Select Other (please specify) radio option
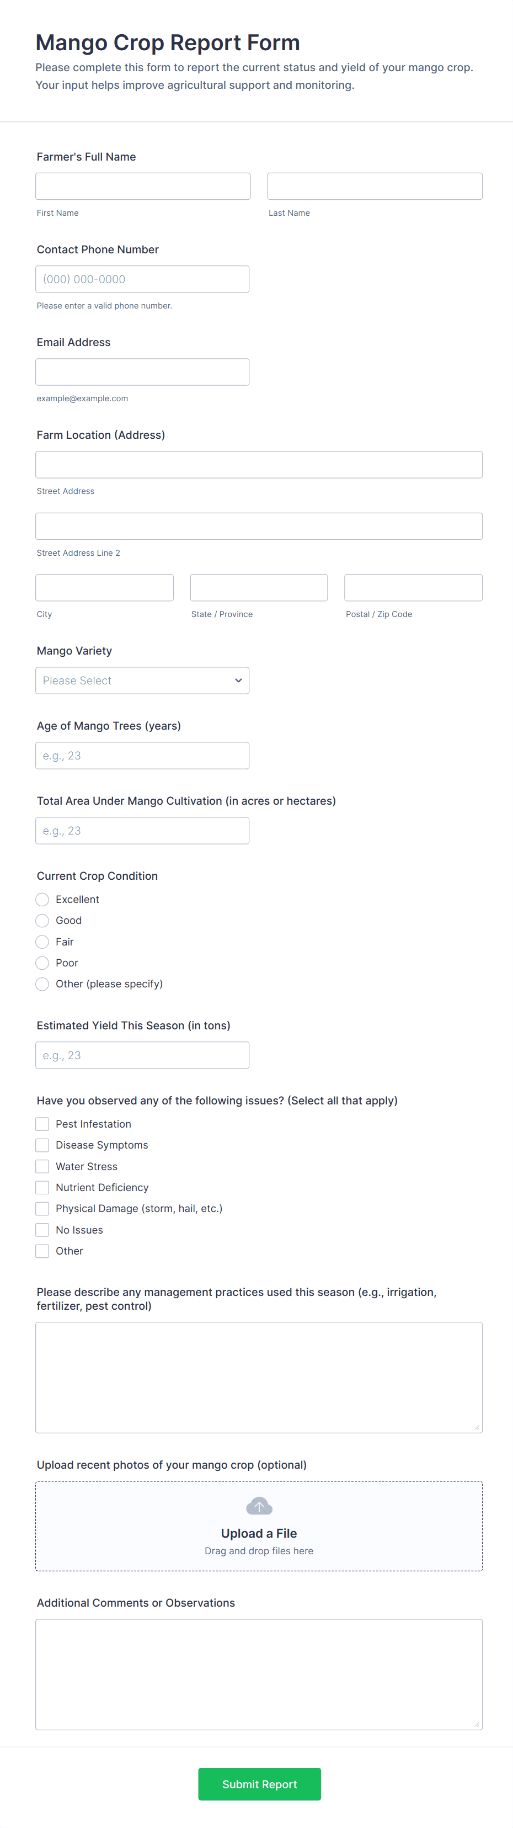Image resolution: width=513 pixels, height=1828 pixels. (42, 984)
